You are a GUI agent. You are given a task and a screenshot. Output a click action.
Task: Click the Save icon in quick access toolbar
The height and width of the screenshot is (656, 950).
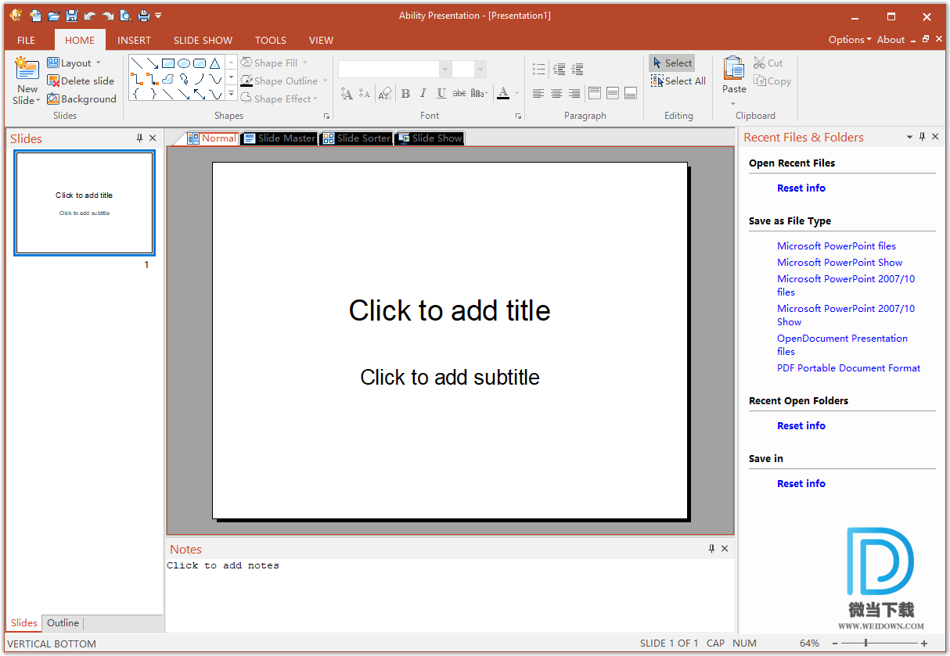point(72,16)
